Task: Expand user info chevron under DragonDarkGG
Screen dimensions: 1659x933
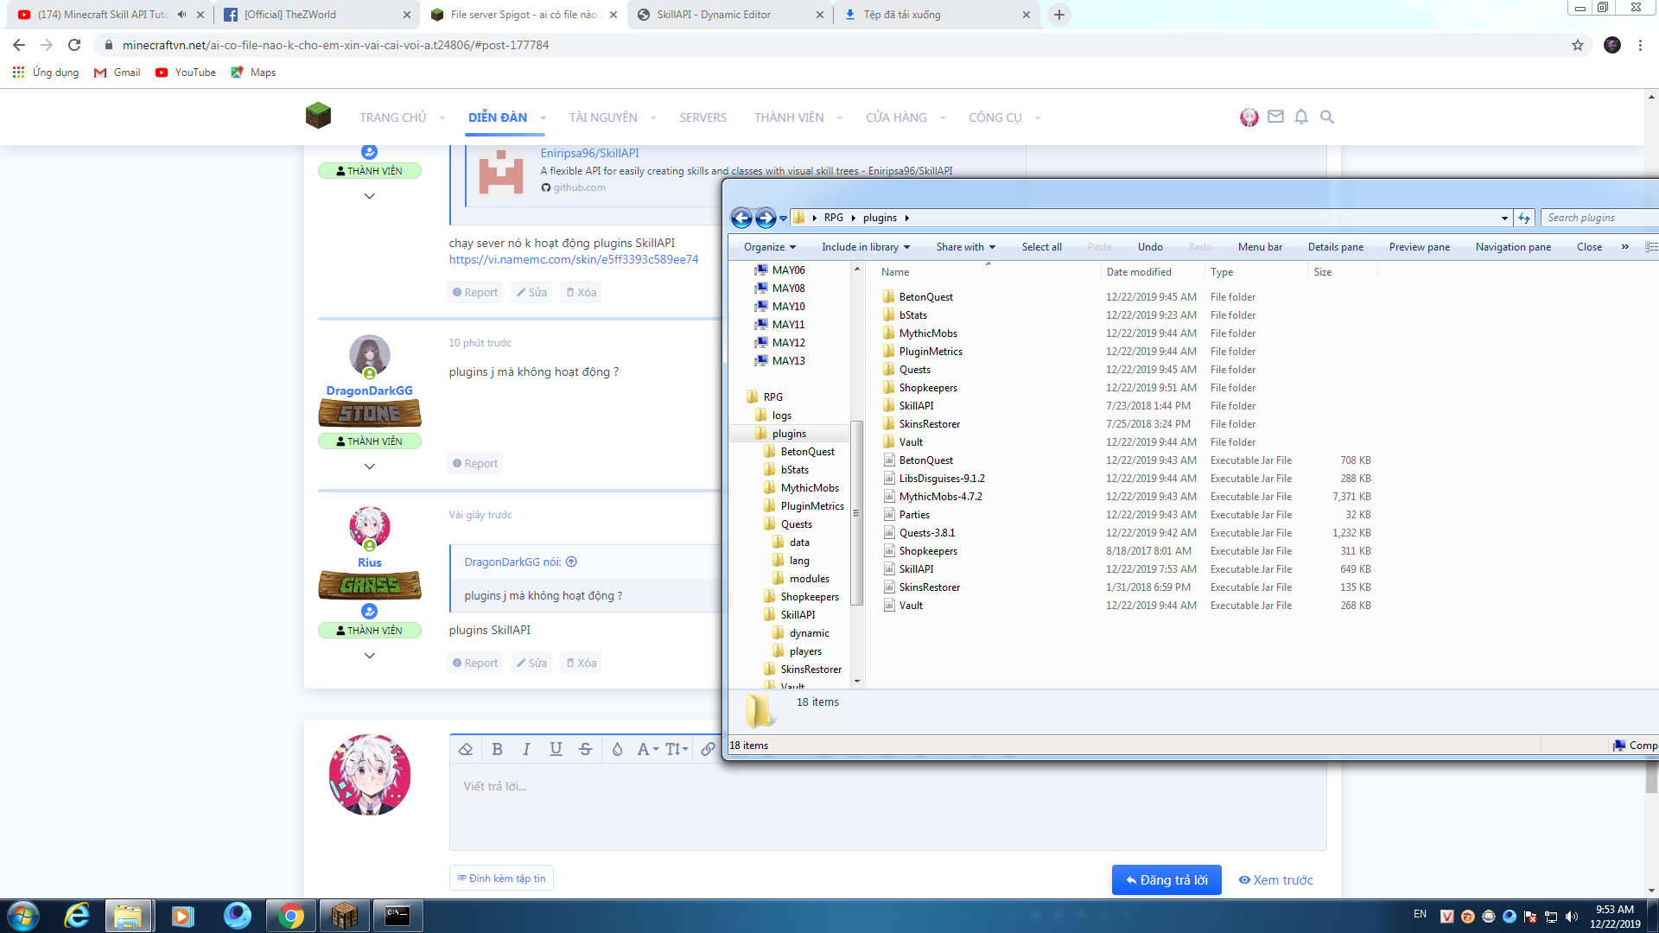Action: pyautogui.click(x=369, y=466)
